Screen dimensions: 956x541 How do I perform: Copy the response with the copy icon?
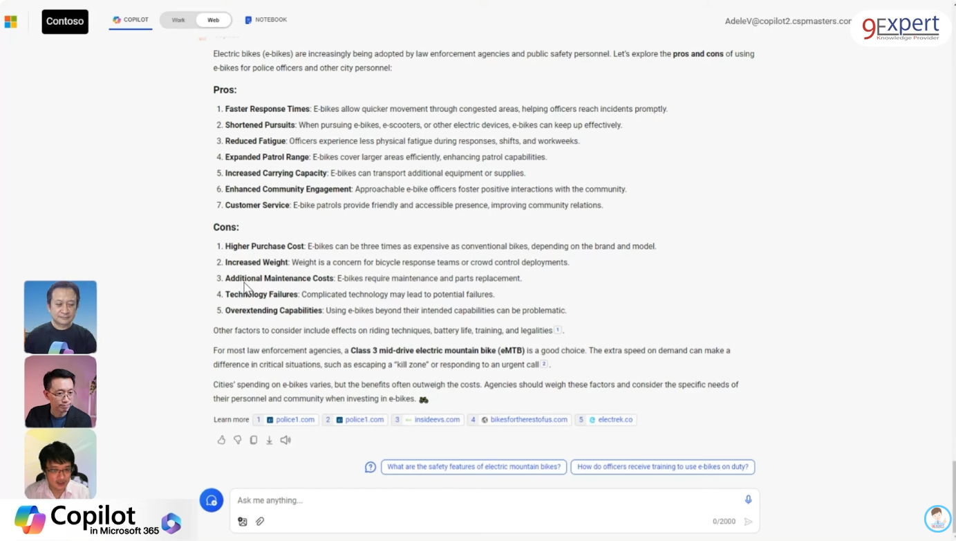coord(254,440)
